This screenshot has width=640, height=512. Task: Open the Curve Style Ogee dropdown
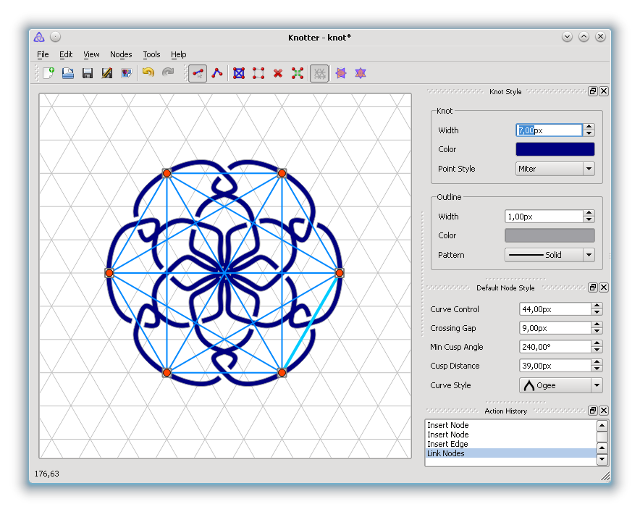click(x=561, y=385)
